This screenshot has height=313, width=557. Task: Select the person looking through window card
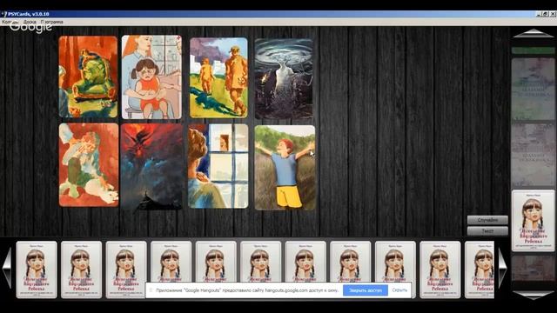218,166
